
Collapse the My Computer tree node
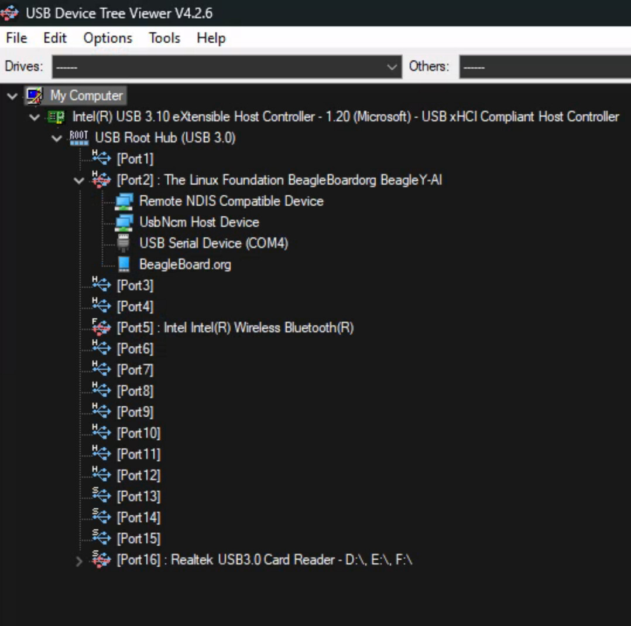tap(12, 96)
